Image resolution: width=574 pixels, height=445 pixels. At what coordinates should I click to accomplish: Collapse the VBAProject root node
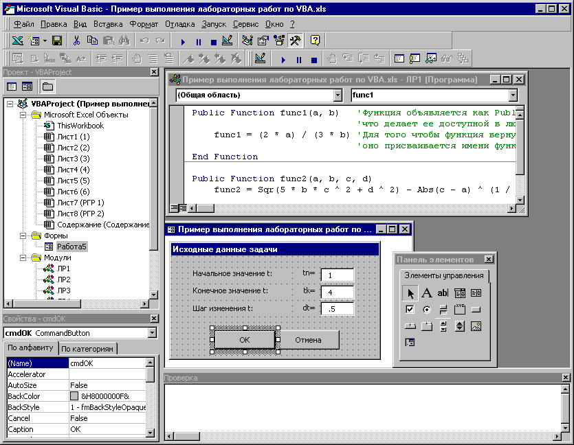pos(10,104)
